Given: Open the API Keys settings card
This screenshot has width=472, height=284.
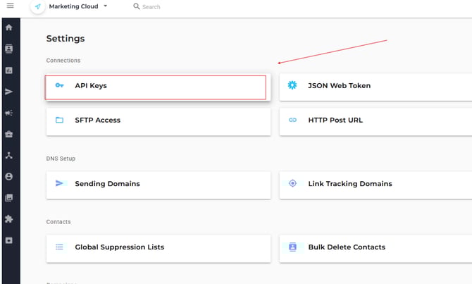Looking at the screenshot, I should (156, 86).
